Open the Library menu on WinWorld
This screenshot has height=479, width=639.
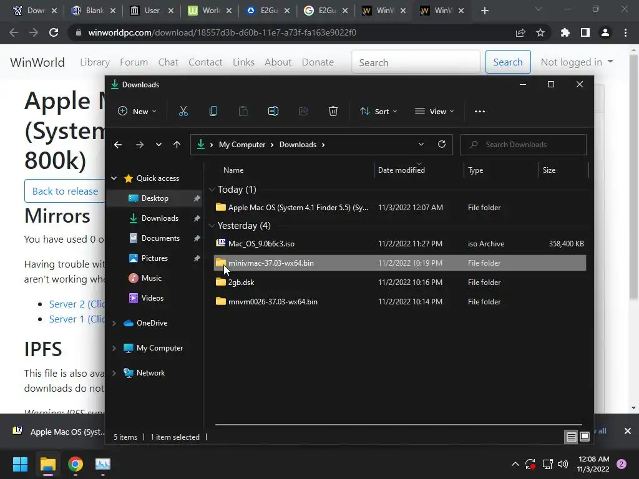pos(95,62)
